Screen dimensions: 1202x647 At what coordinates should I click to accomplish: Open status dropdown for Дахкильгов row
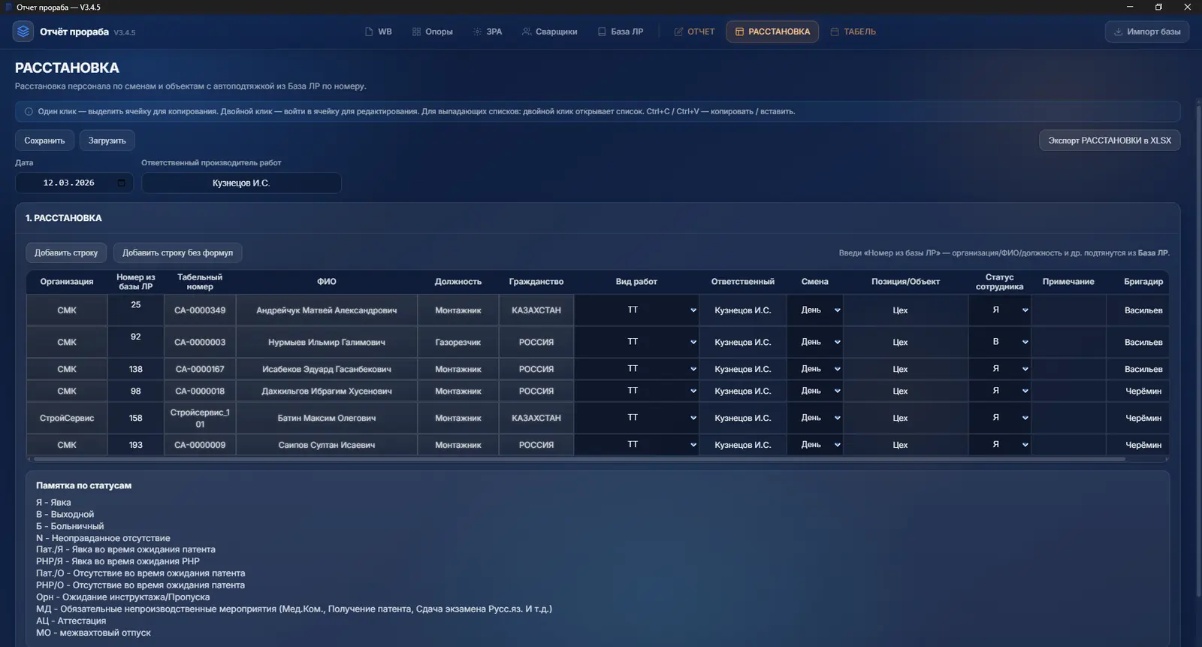(x=999, y=391)
